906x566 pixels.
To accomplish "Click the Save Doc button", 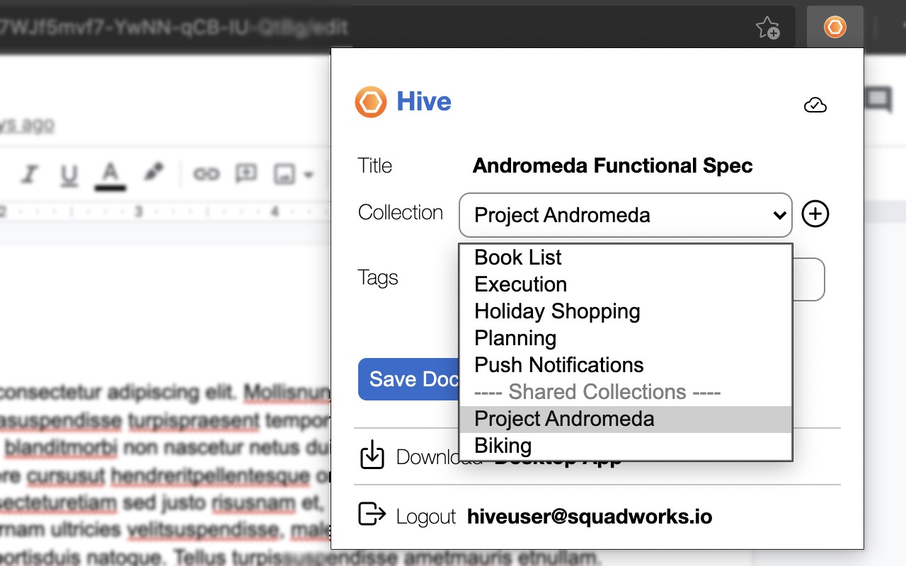I will click(408, 379).
